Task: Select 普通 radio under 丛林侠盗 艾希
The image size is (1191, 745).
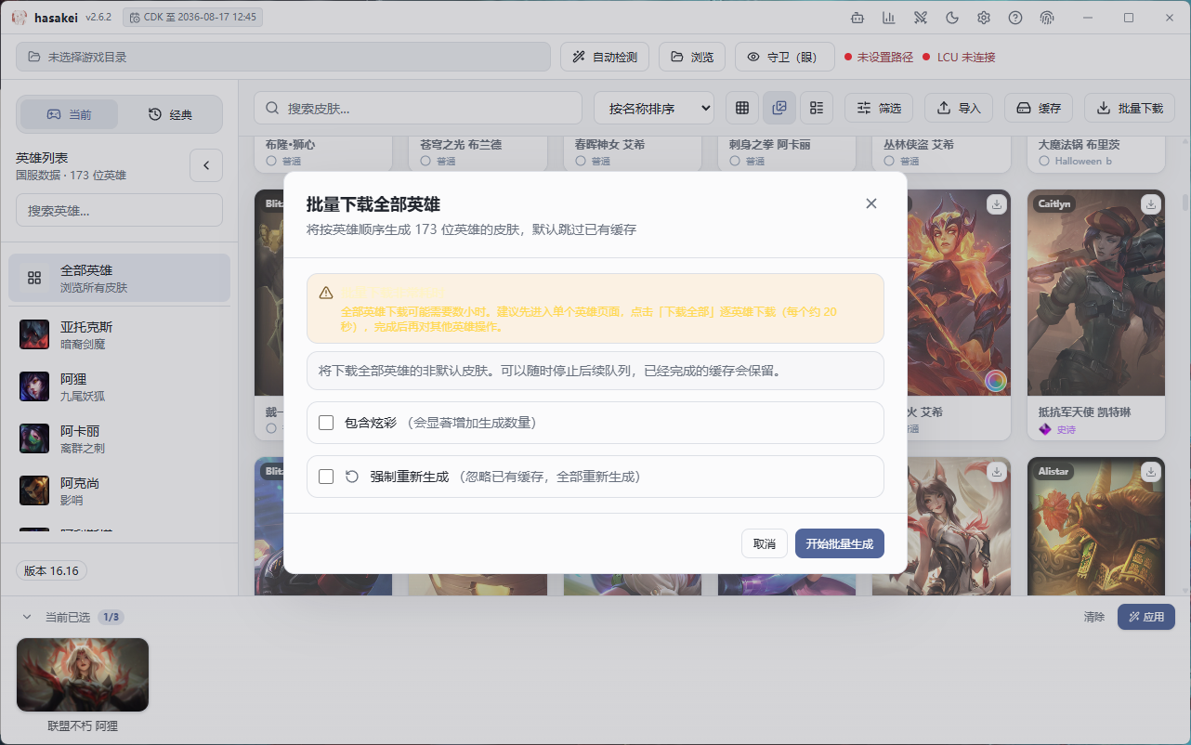Action: 888,161
